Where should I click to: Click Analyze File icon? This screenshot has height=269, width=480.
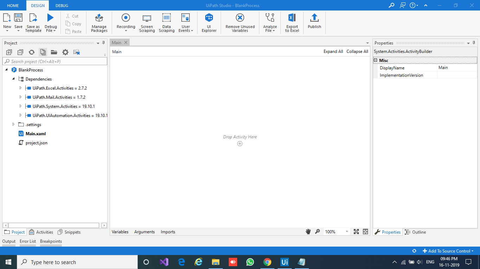point(270,18)
